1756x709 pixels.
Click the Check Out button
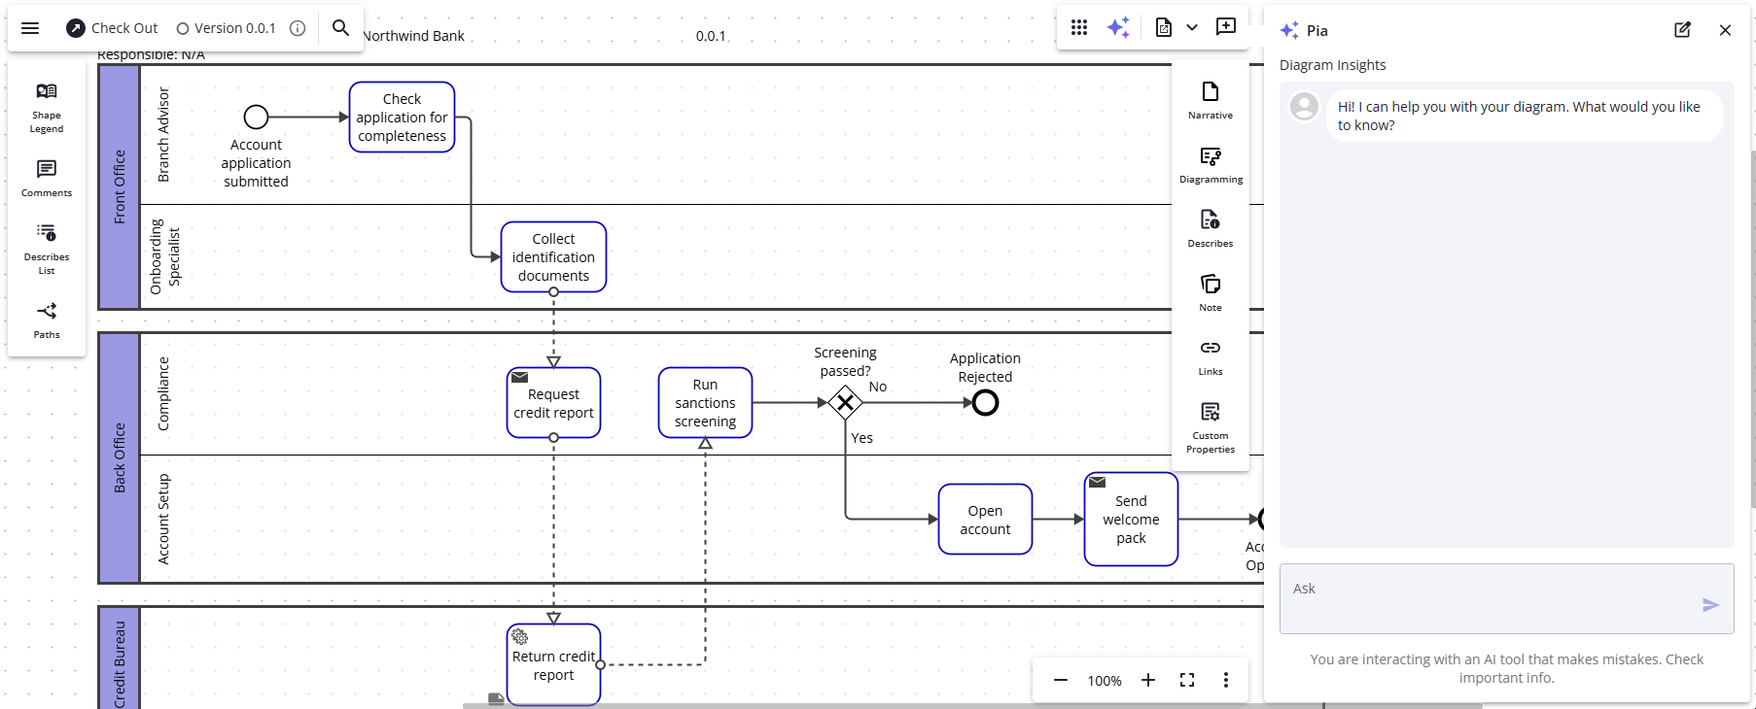(x=112, y=28)
